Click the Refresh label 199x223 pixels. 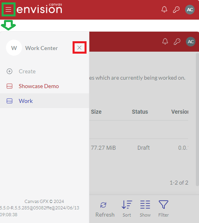[x=105, y=215]
